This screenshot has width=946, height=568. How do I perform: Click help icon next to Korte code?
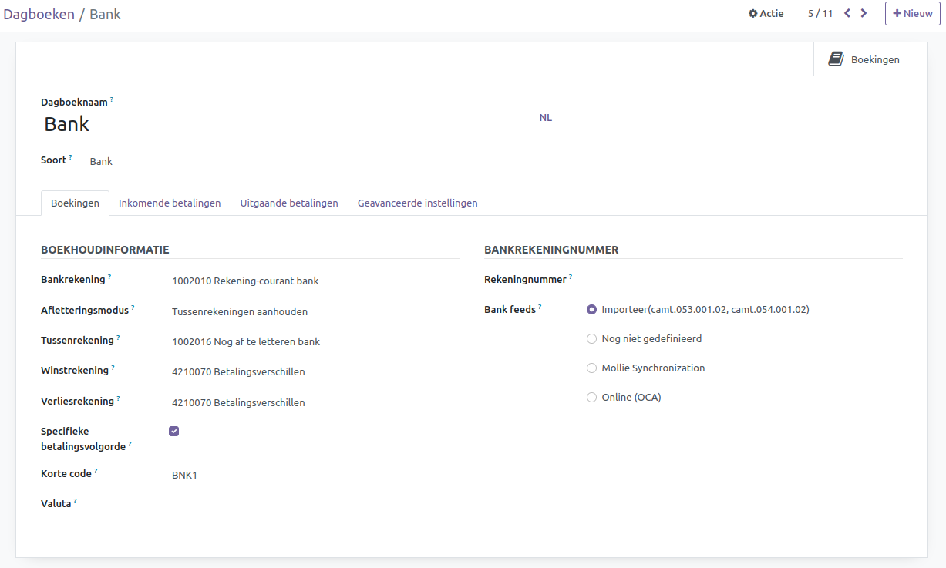pyautogui.click(x=96, y=471)
